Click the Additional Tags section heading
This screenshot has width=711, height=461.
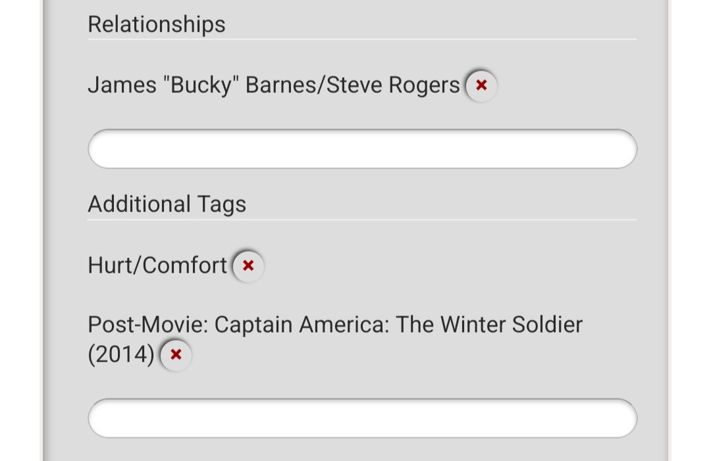coord(167,204)
